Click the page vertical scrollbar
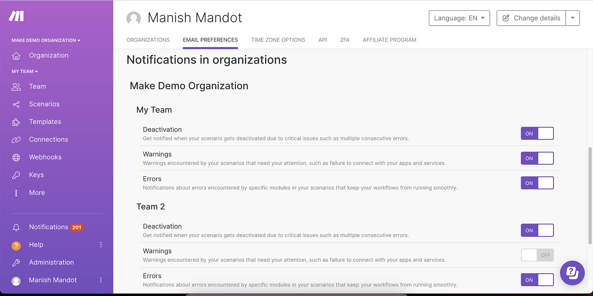The width and height of the screenshot is (593, 296). coord(590,196)
